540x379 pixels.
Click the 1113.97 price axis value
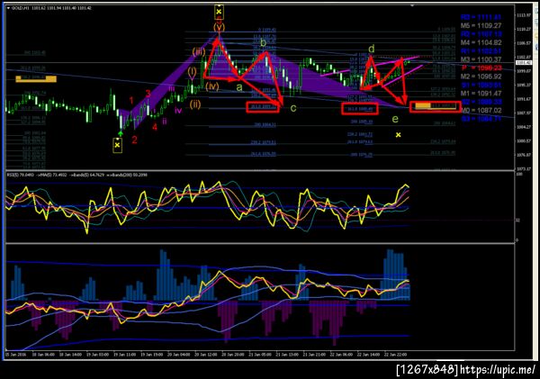[x=523, y=15]
